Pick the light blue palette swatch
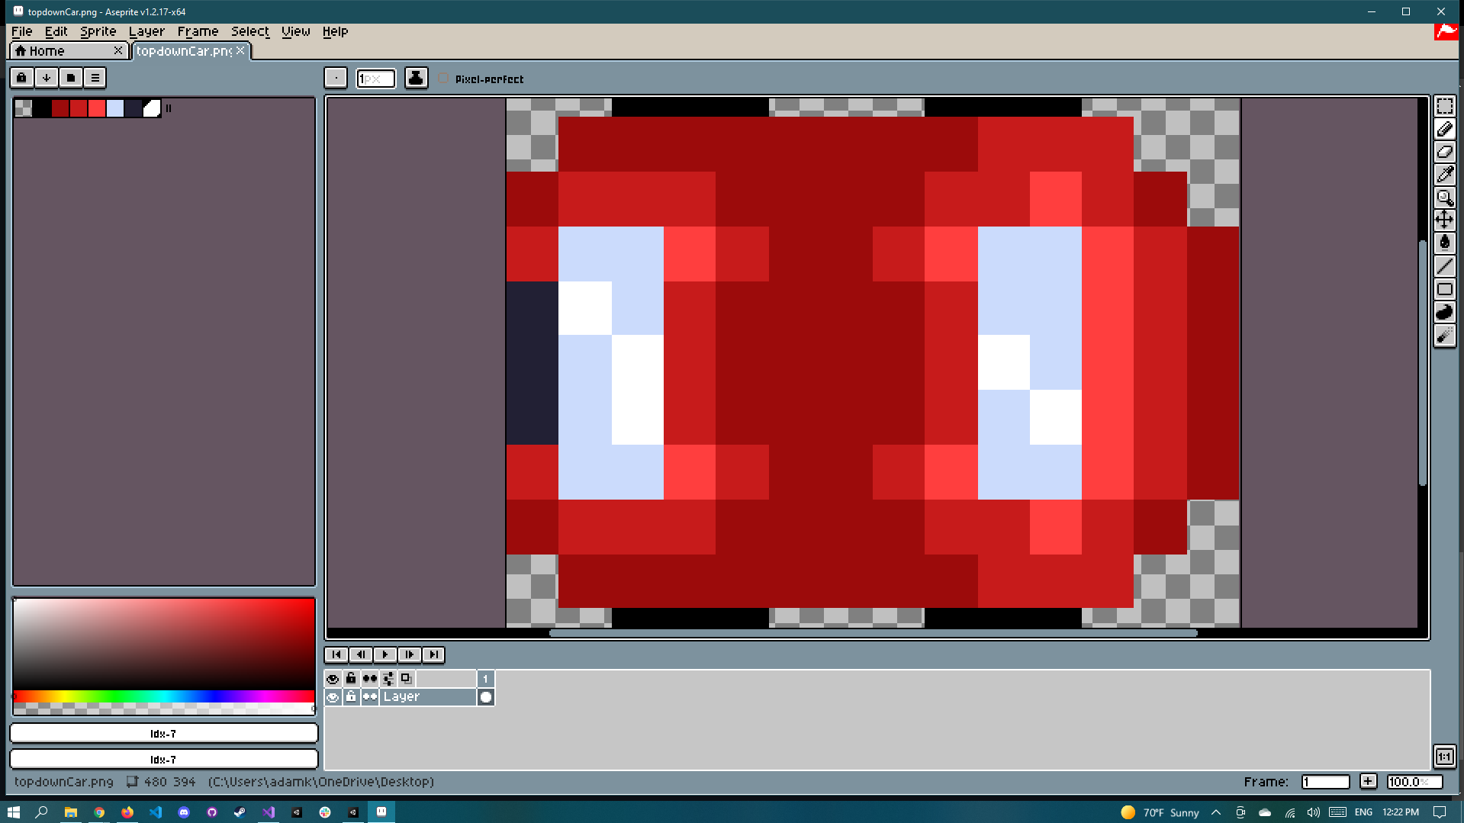The height and width of the screenshot is (823, 1464). (x=115, y=108)
